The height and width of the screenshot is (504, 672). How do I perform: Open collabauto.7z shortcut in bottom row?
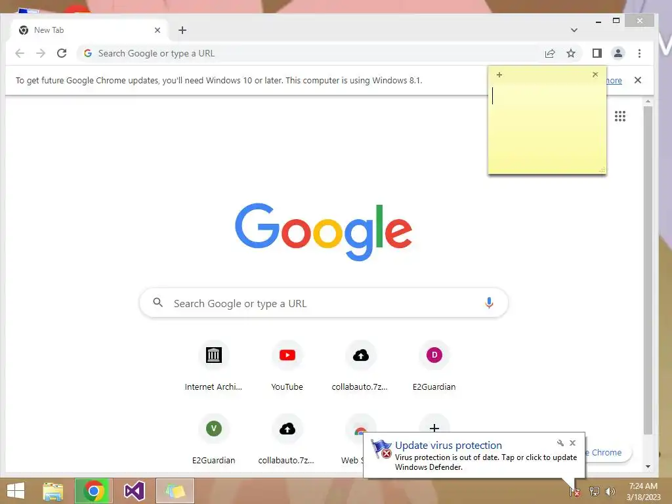pos(287,440)
